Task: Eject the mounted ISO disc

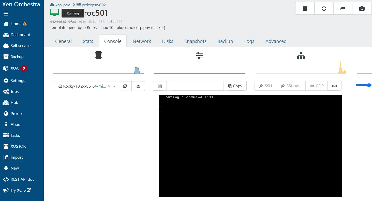Action: 138,86
